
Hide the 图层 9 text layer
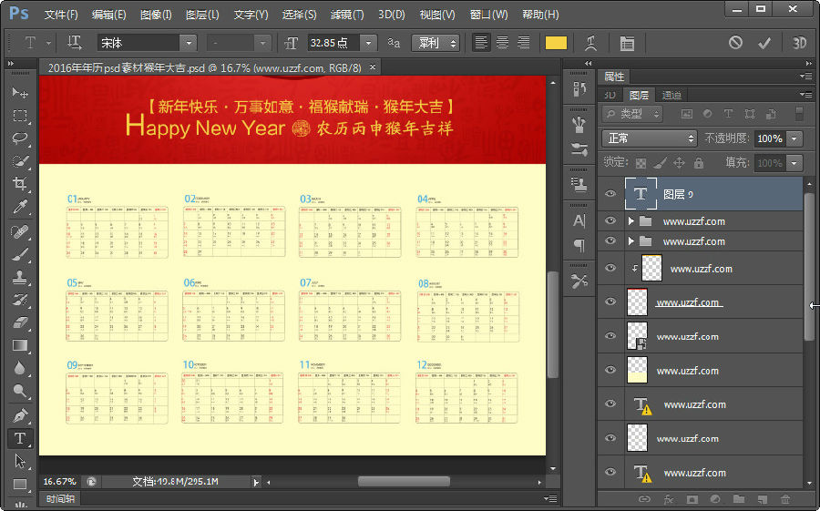coord(610,194)
